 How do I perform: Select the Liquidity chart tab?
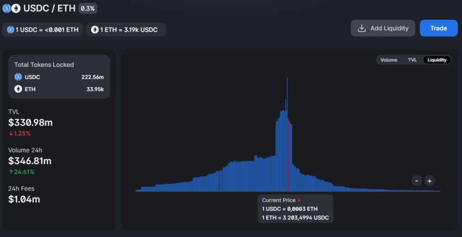[437, 60]
